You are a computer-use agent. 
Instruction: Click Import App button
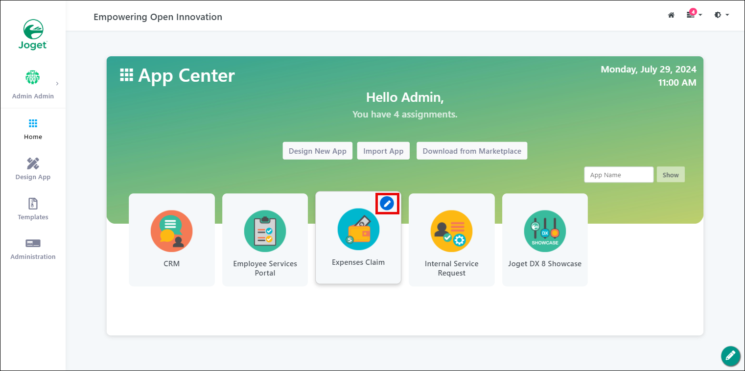(x=383, y=151)
